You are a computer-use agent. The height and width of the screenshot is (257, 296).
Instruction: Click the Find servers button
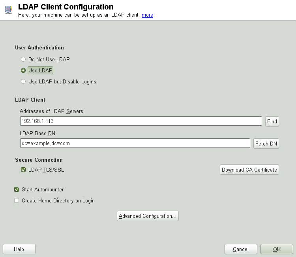coord(272,121)
